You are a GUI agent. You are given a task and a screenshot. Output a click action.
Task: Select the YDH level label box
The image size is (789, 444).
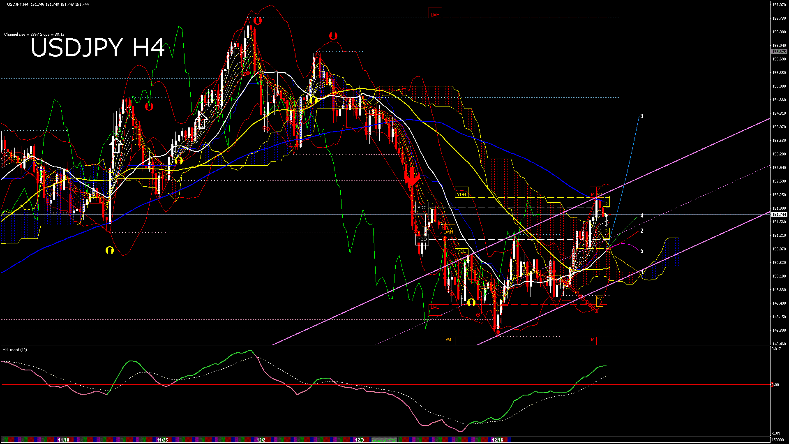[461, 194]
